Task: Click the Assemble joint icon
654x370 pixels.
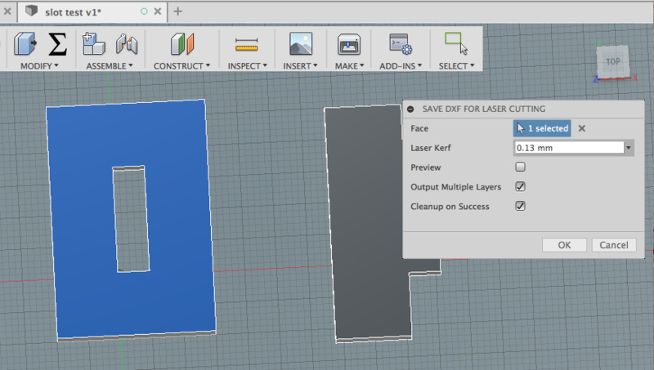Action: click(x=127, y=44)
